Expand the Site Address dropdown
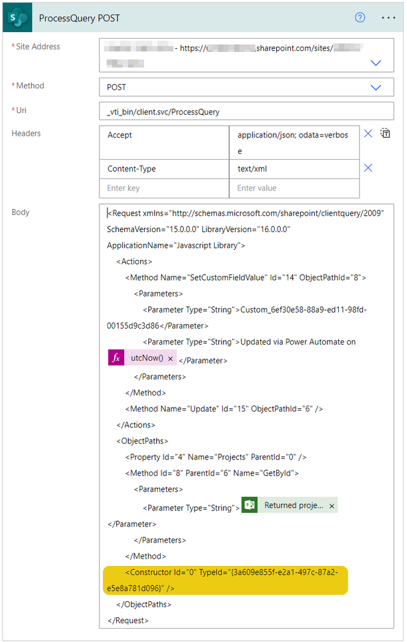Viewport: 407px width, 642px height. (376, 63)
